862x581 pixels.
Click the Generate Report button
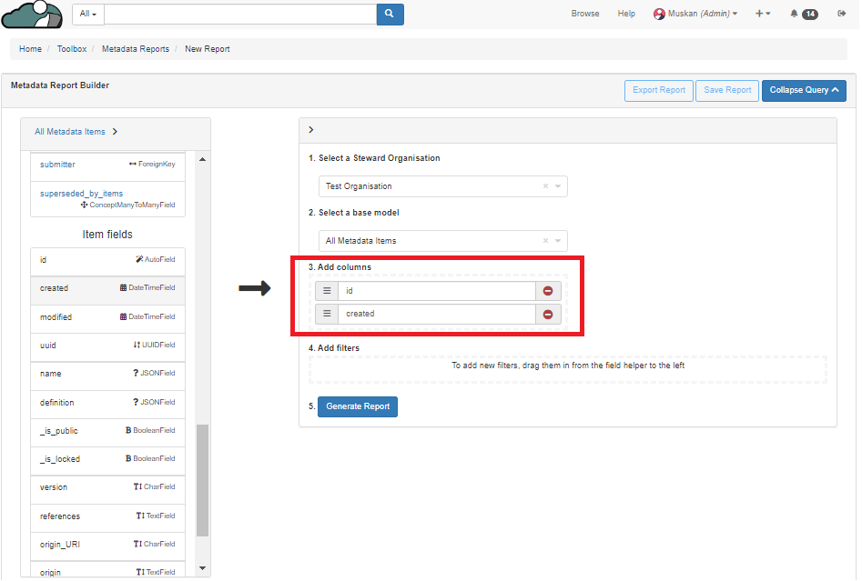coord(358,406)
